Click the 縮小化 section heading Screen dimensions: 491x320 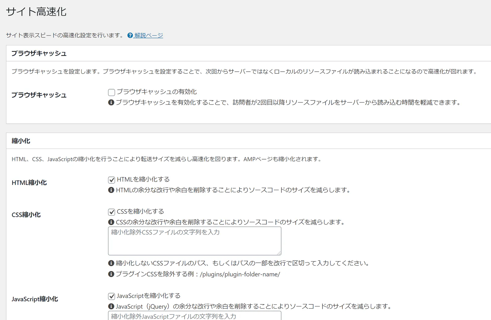21,141
